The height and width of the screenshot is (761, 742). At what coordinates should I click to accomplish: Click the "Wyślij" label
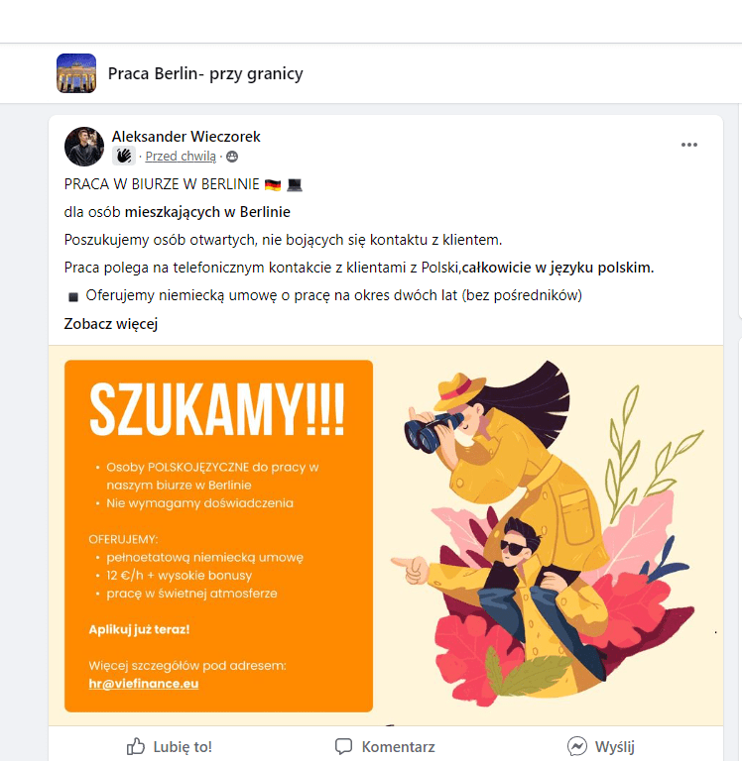(x=615, y=746)
